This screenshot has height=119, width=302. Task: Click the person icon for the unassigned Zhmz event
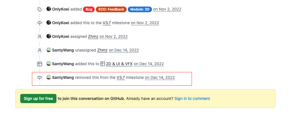point(40,50)
